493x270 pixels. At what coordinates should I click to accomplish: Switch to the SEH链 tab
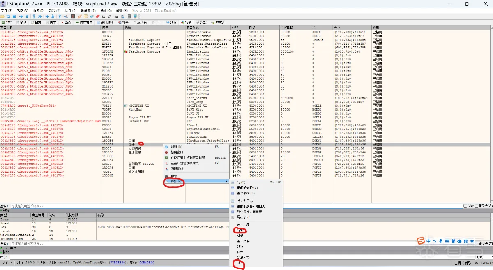pyautogui.click(x=217, y=22)
